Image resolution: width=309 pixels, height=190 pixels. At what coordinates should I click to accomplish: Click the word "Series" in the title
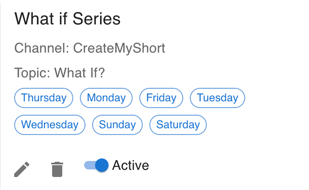point(96,19)
